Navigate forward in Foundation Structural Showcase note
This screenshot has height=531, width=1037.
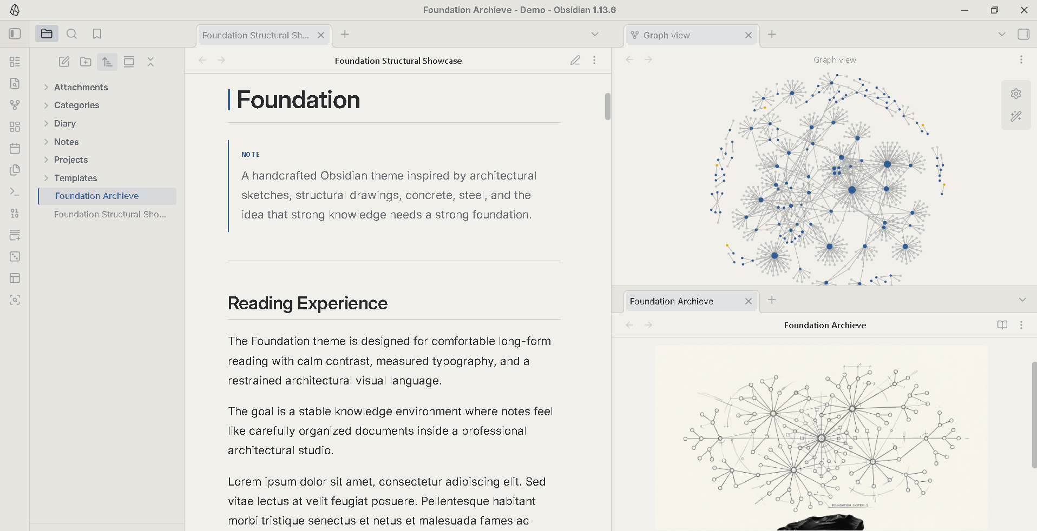tap(221, 60)
